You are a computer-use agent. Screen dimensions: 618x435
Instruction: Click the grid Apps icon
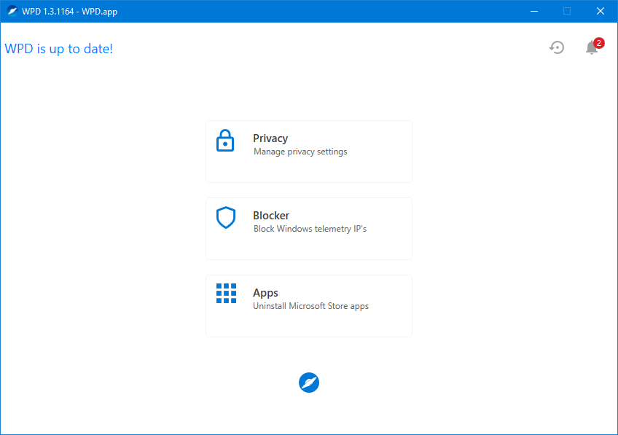tap(226, 294)
